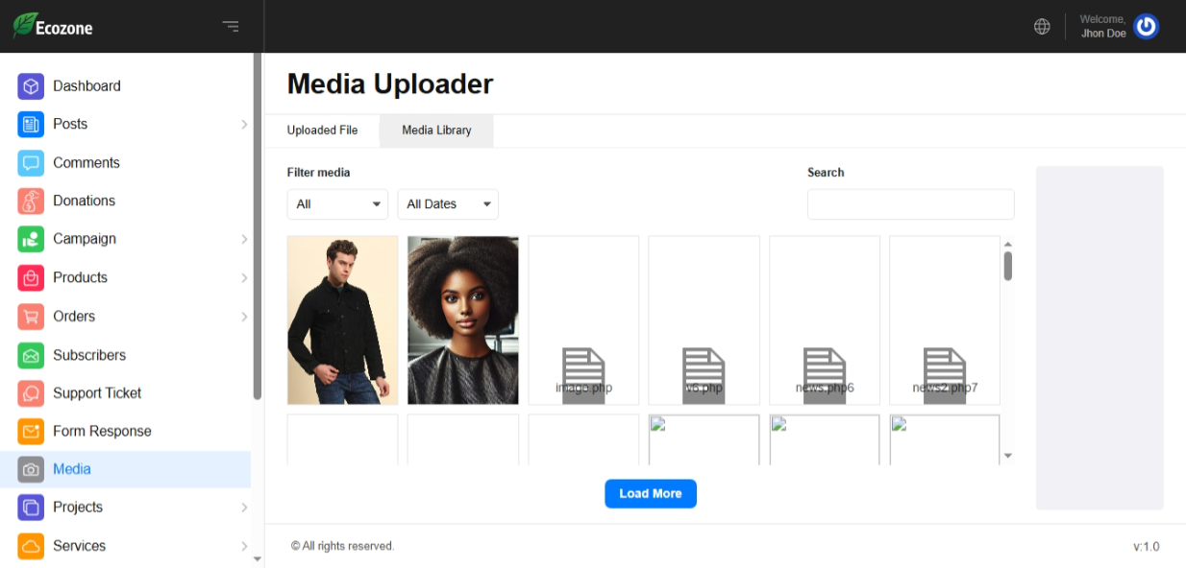The width and height of the screenshot is (1186, 568).
Task: Click the Form Response mail icon
Action: [31, 432]
